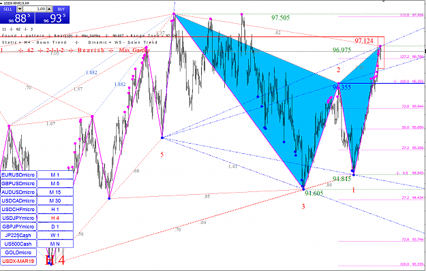Click the 100.0 Fibonacci label at 96.355

pos(411,82)
